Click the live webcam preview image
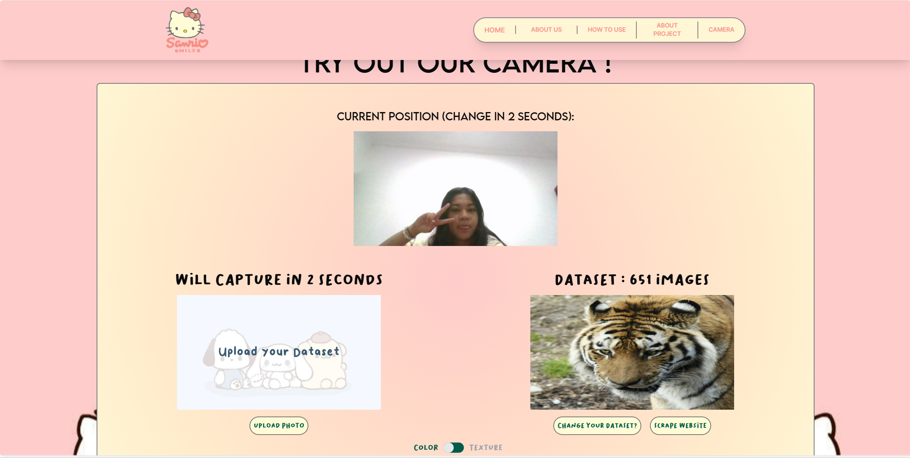 (x=455, y=188)
